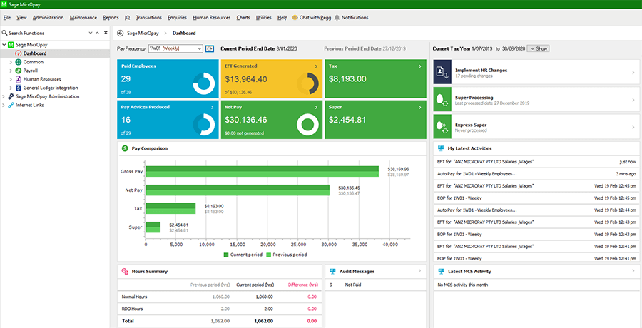
Task: Open the File menu
Action: [7, 18]
